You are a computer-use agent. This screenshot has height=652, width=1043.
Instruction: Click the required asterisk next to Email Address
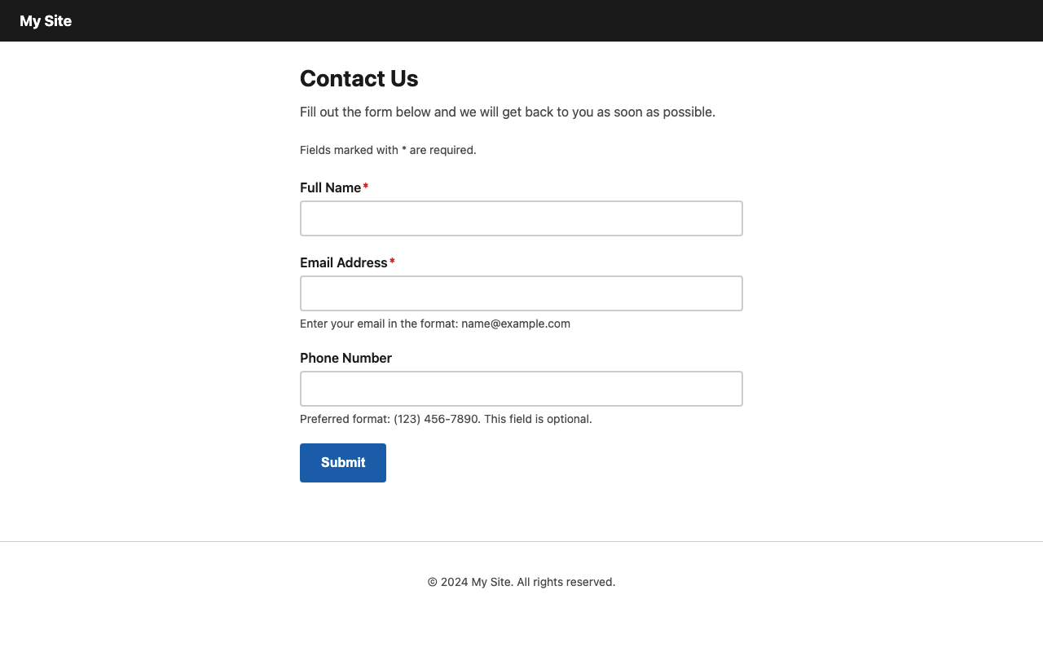pos(392,262)
